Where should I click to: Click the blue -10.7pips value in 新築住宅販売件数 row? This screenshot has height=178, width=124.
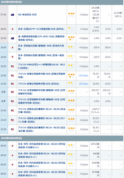click(x=83, y=76)
